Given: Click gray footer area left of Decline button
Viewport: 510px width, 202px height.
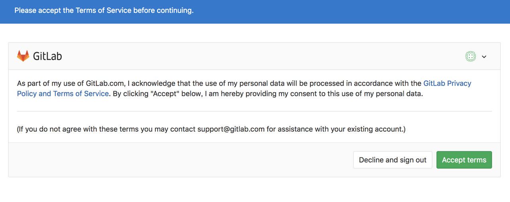Looking at the screenshot, I should tap(179, 160).
